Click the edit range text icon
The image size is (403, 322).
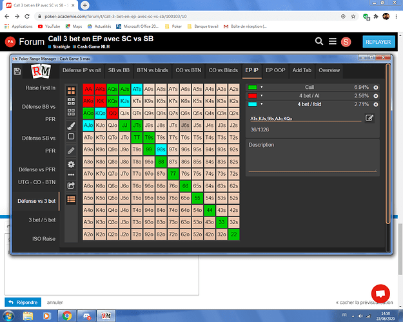(x=369, y=118)
